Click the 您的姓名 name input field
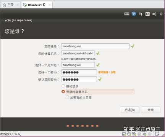The height and width of the screenshot is (137, 165). coord(95,46)
